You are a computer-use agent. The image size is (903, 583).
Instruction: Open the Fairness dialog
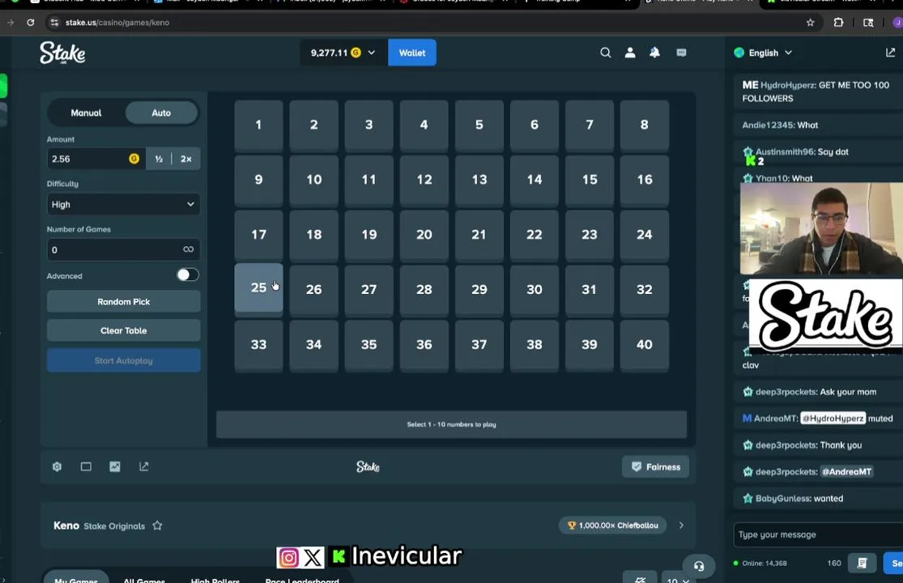click(655, 466)
